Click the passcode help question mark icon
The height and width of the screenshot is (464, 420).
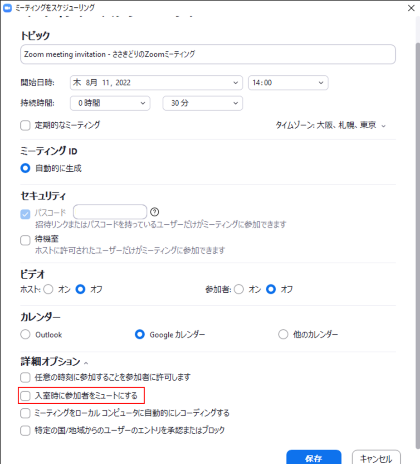coord(155,212)
